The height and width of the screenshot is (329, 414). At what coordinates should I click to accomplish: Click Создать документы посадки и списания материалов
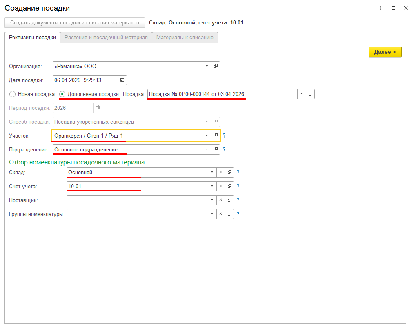pyautogui.click(x=75, y=23)
